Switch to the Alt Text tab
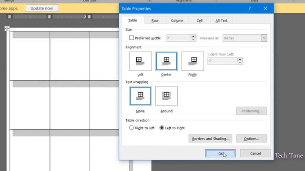This screenshot has height=171, width=305. (221, 20)
